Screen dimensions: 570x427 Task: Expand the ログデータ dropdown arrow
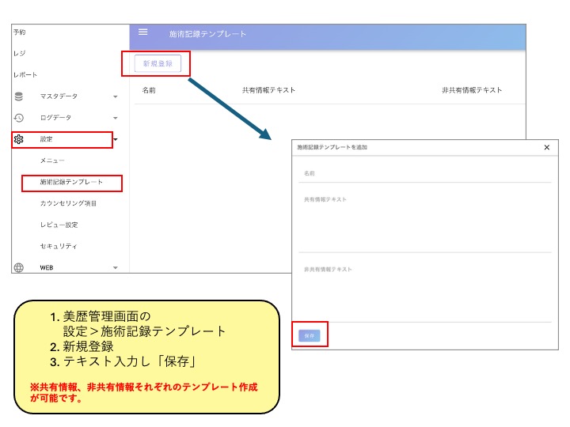pos(116,119)
